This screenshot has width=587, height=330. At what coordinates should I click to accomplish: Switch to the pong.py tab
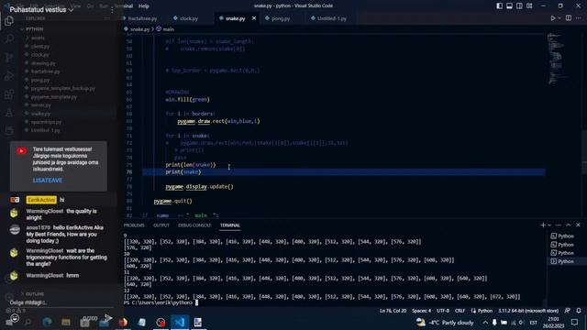click(281, 18)
